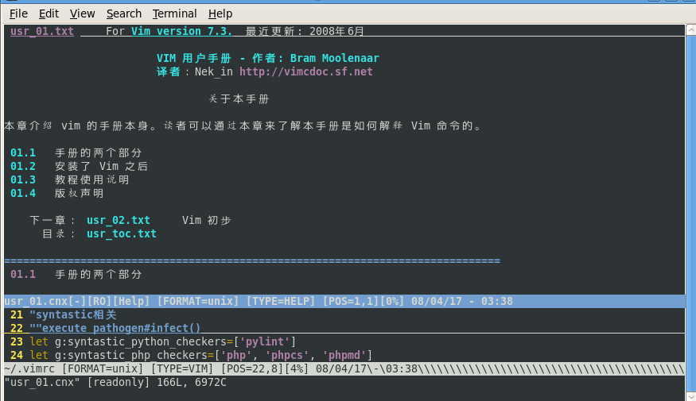
Task: Click the '关于本手册' heading
Action: pyautogui.click(x=239, y=98)
